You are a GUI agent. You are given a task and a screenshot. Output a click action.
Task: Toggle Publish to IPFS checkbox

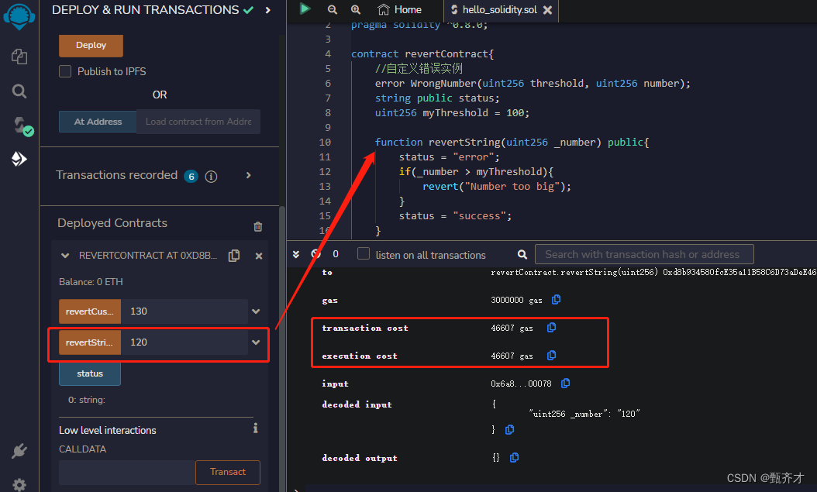coord(65,71)
